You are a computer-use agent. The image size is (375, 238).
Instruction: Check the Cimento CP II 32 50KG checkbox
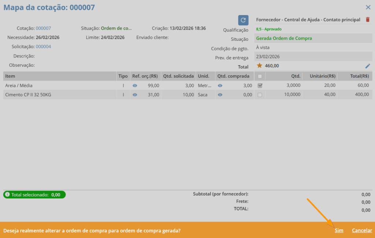pyautogui.click(x=260, y=95)
